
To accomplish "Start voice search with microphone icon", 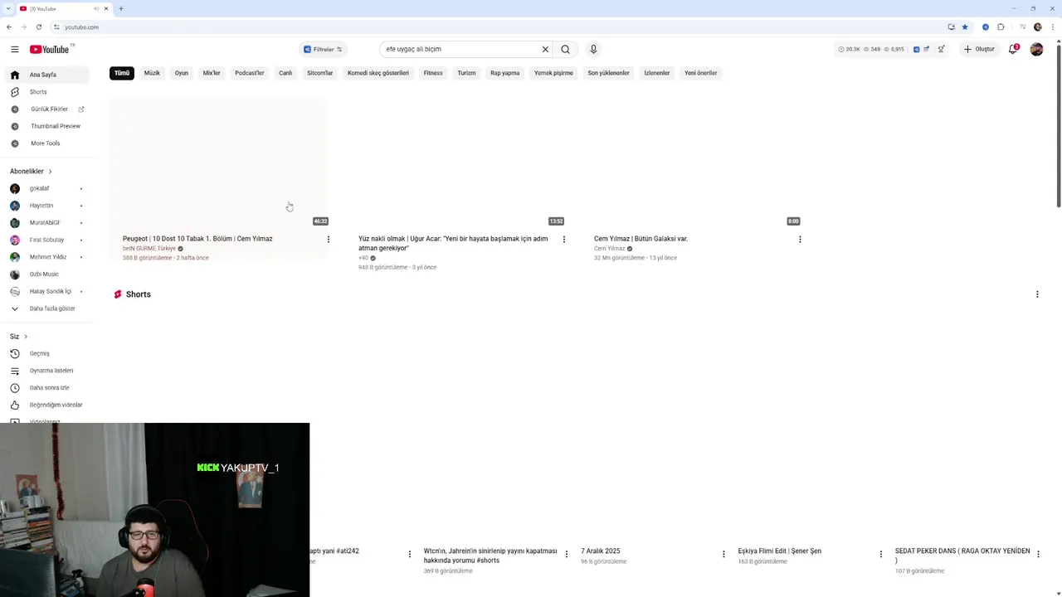I will 593,49.
